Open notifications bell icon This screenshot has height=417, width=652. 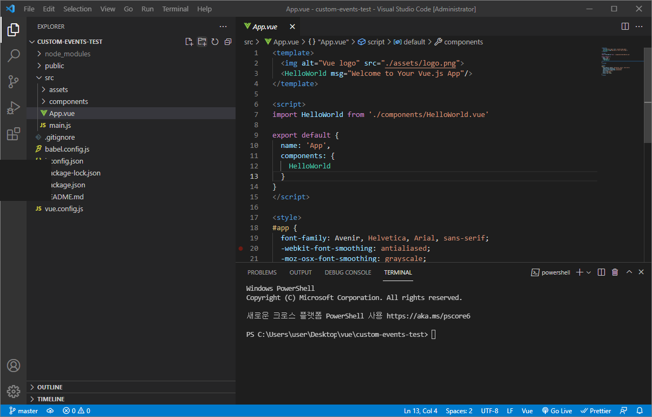[x=640, y=411]
